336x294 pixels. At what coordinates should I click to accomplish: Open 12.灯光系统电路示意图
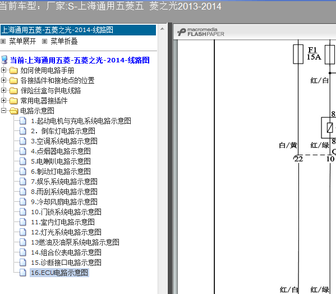[x=66, y=232]
